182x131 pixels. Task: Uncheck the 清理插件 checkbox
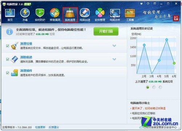(8, 73)
